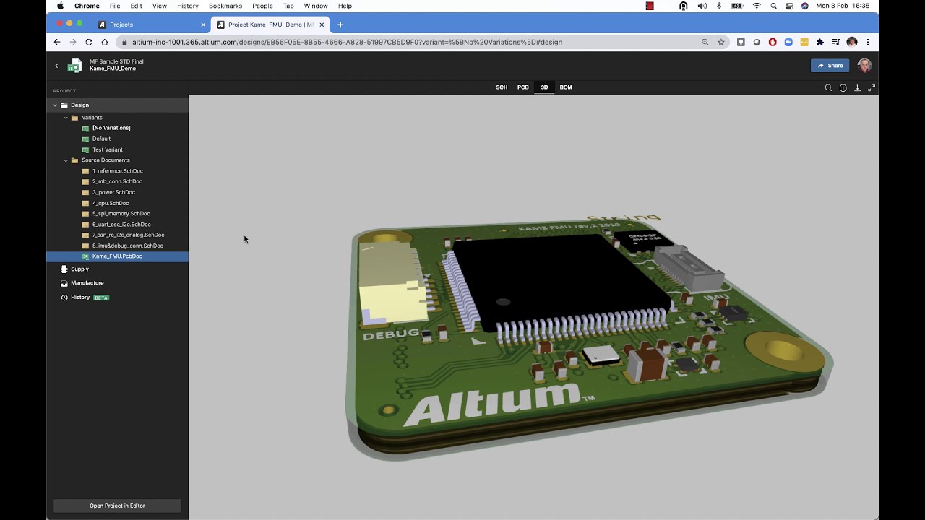Open a new tab with the plus icon

(340, 25)
